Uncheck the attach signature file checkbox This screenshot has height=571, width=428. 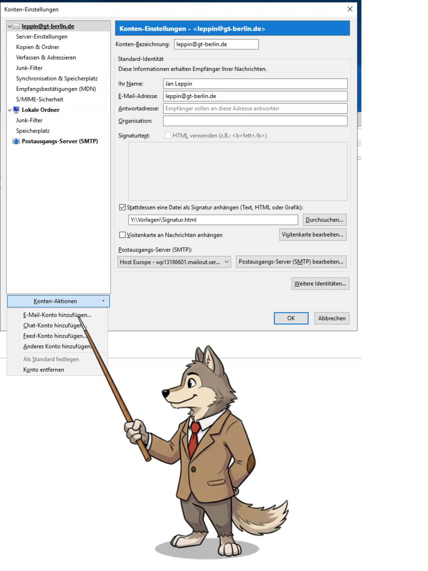point(123,207)
